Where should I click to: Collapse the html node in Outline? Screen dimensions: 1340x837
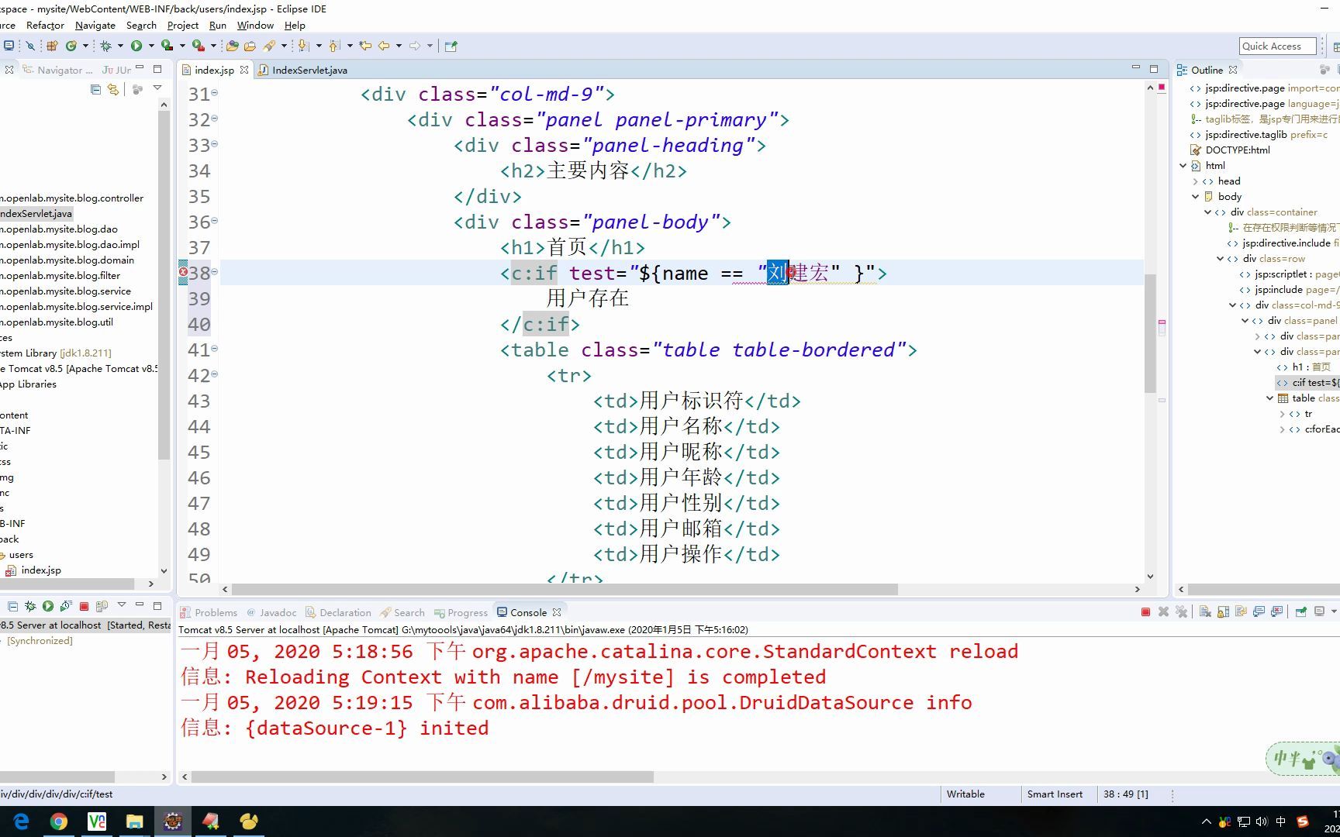[1183, 166]
